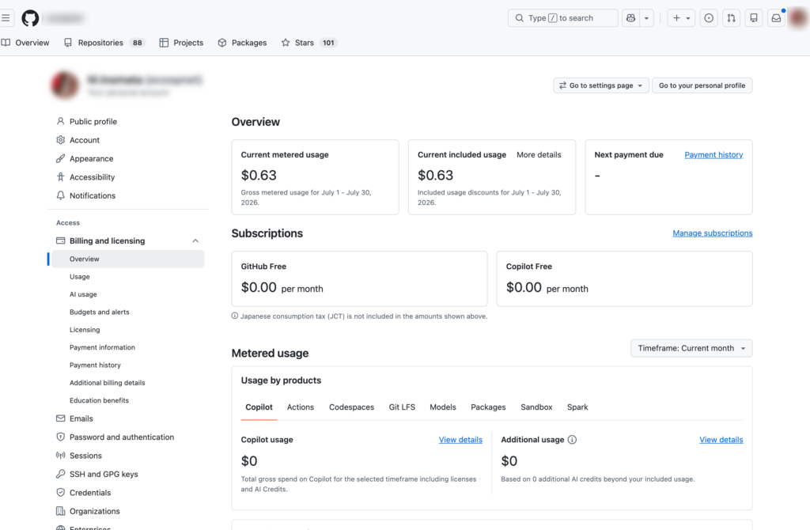Select Usage in the billing submenu
Screen dimensions: 810x530
(80, 277)
